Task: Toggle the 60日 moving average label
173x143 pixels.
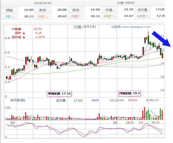Action: (109, 16)
